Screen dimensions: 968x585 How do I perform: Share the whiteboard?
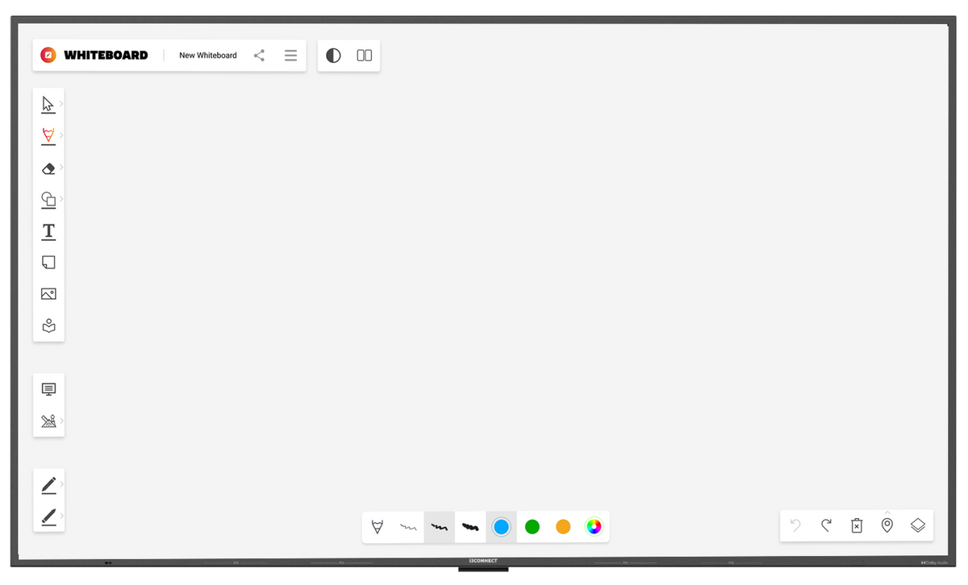259,56
